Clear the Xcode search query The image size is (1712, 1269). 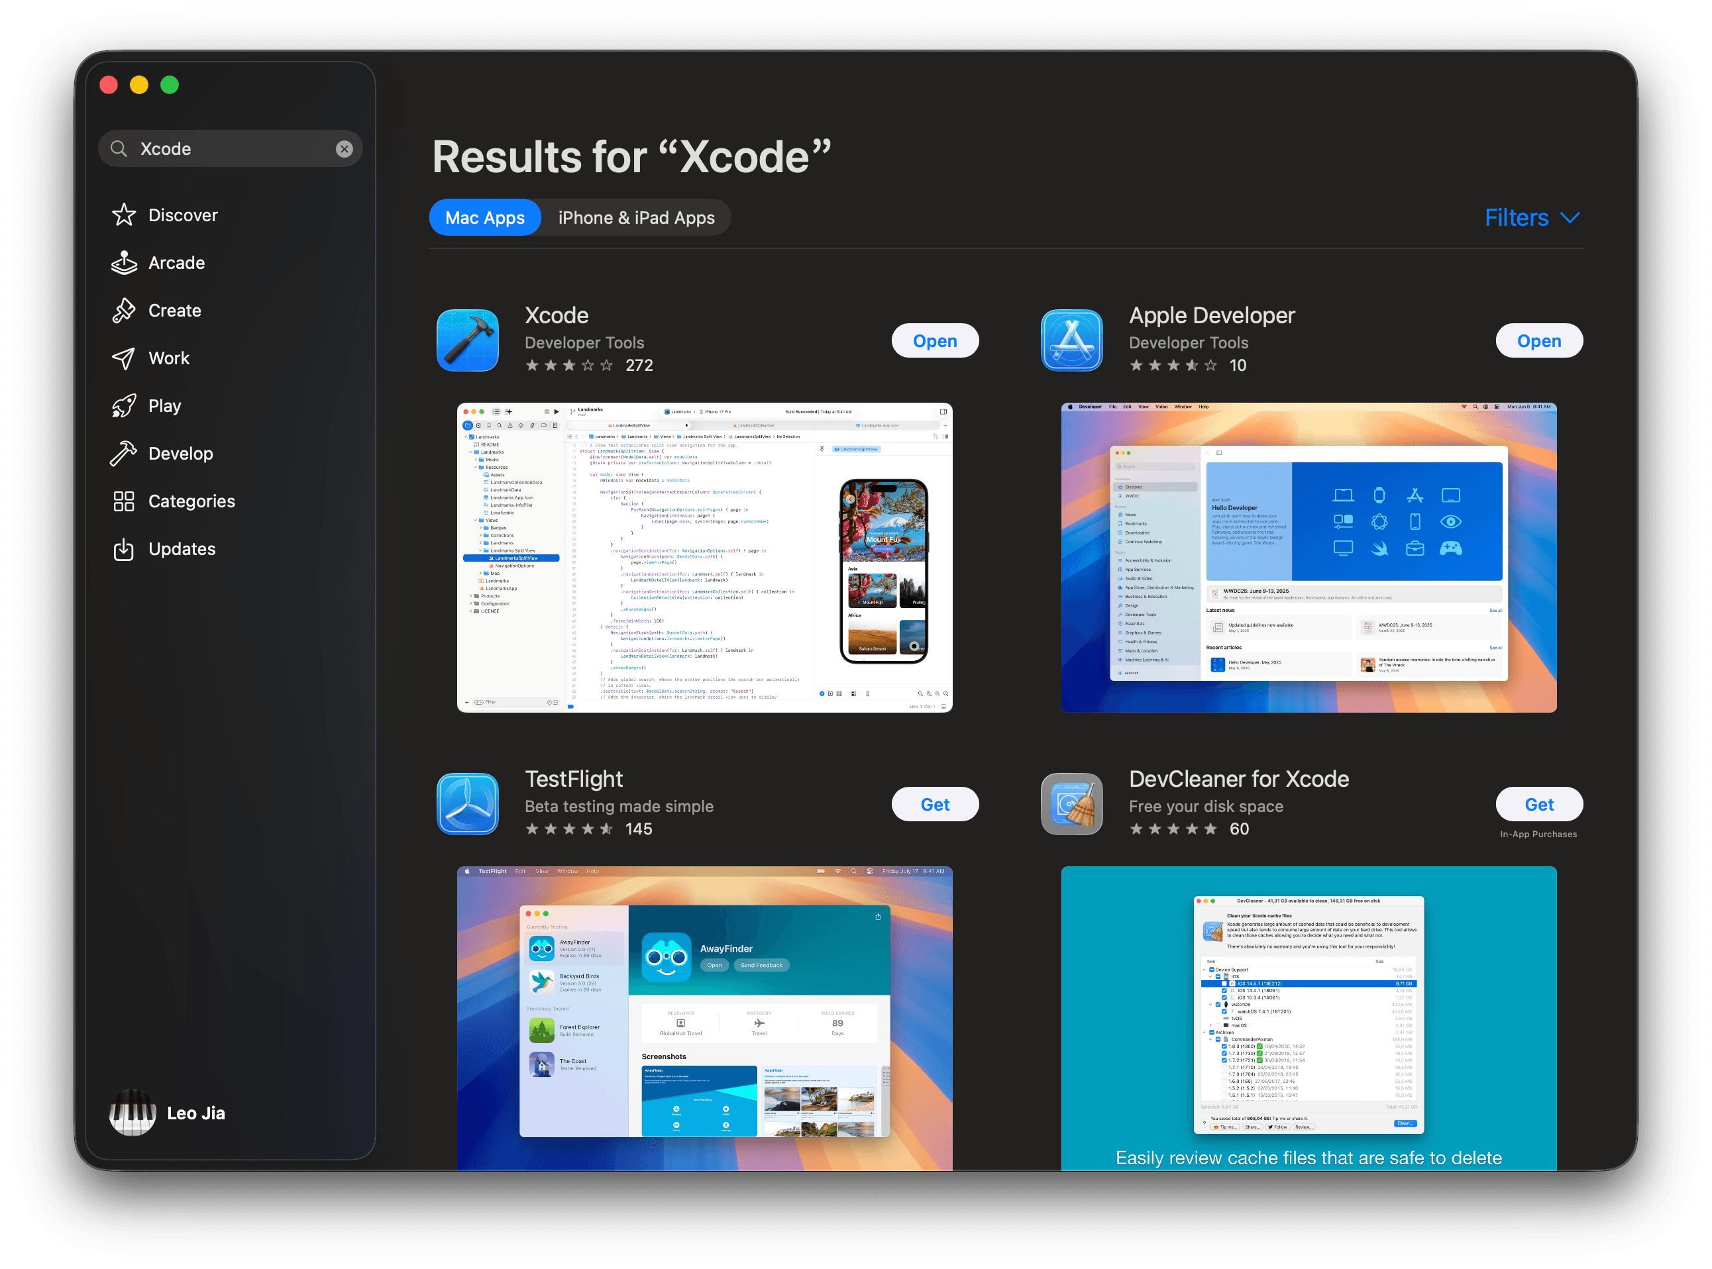coord(345,148)
